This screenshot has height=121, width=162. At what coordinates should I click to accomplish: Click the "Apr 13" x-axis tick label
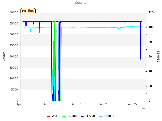pyautogui.click(x=48, y=104)
